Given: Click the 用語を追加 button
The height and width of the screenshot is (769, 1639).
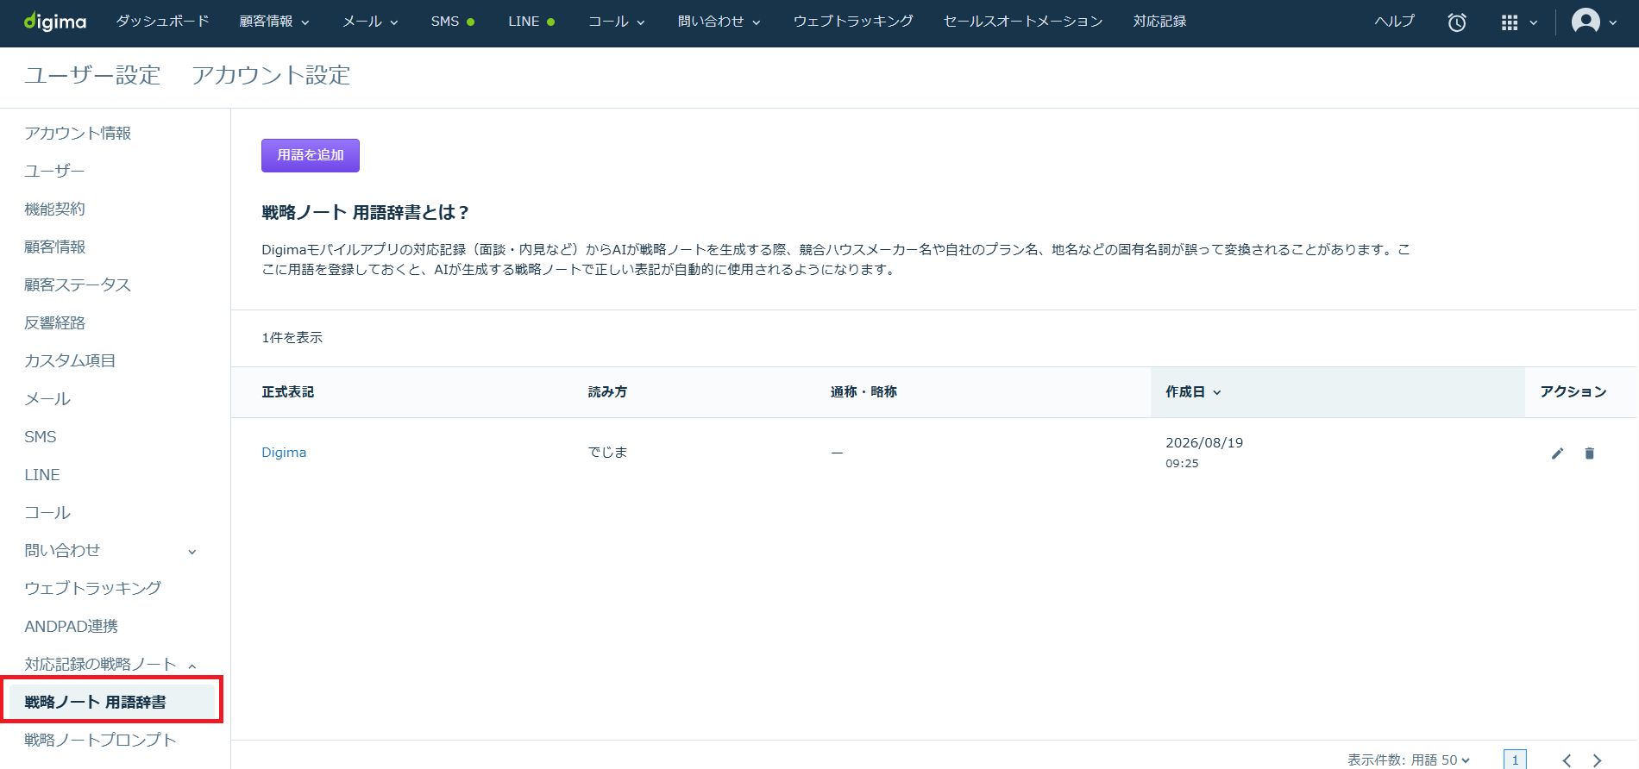Looking at the screenshot, I should [311, 155].
